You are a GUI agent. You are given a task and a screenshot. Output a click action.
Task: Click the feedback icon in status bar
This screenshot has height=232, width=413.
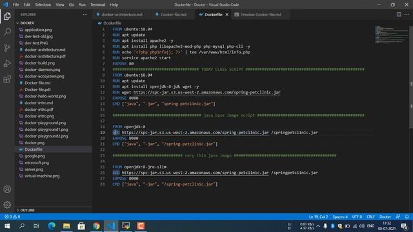tap(398, 217)
